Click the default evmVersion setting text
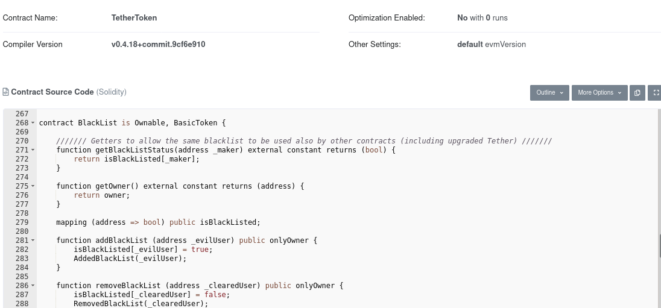 (x=492, y=44)
